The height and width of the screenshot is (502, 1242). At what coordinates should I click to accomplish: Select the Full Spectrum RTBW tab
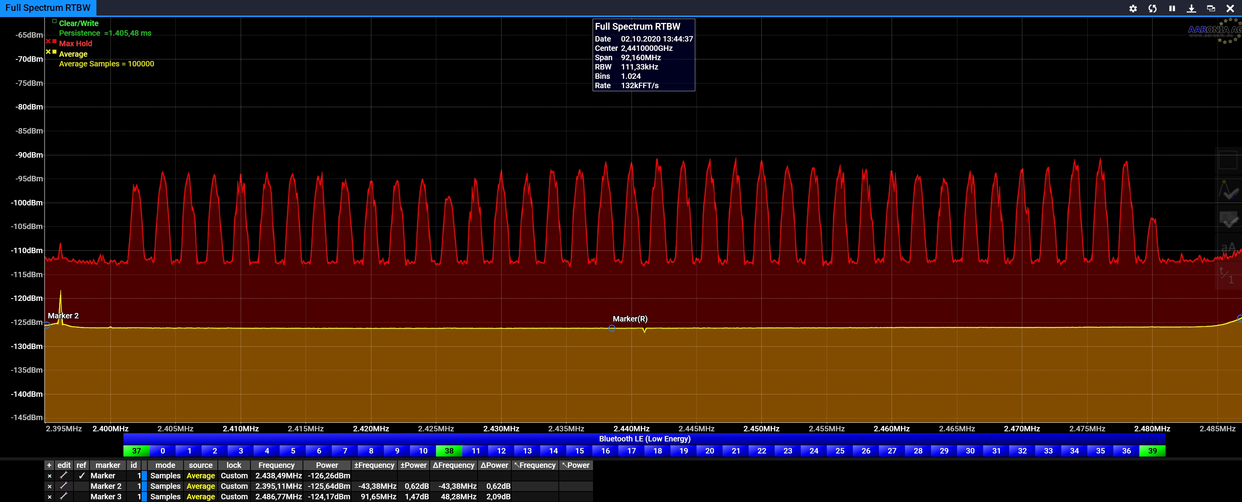point(48,8)
